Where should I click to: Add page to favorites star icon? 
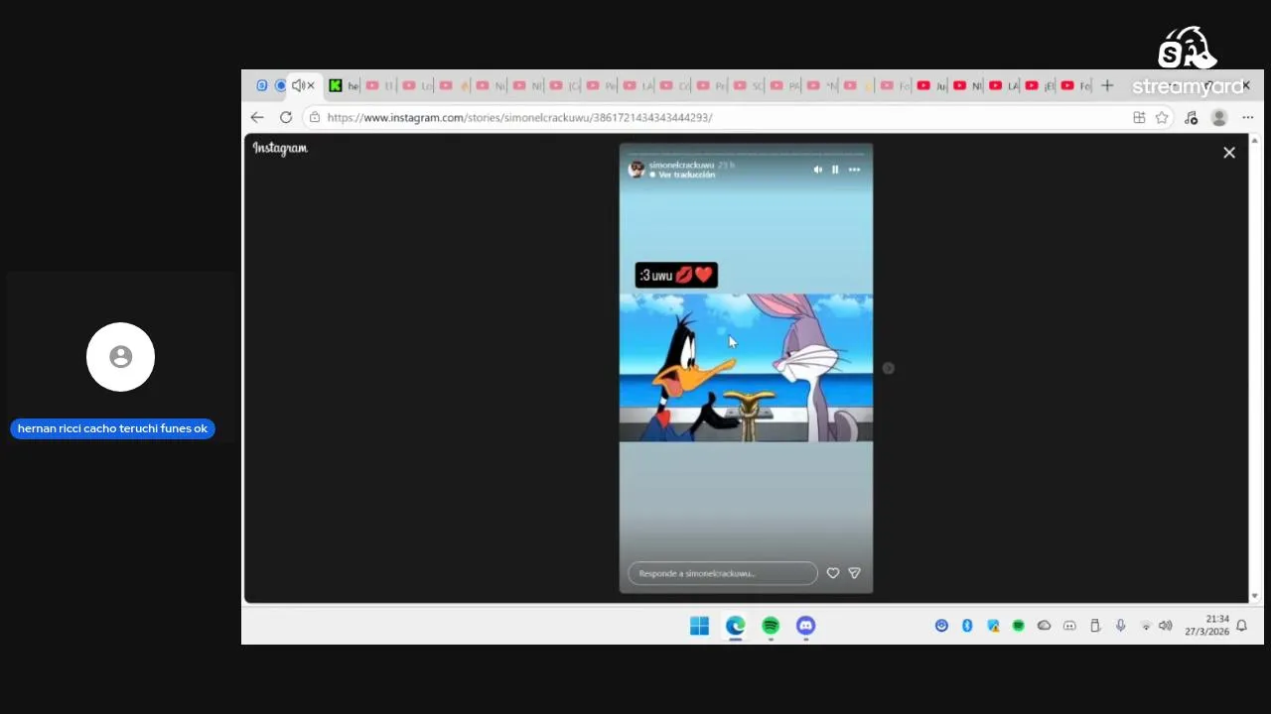click(1162, 117)
